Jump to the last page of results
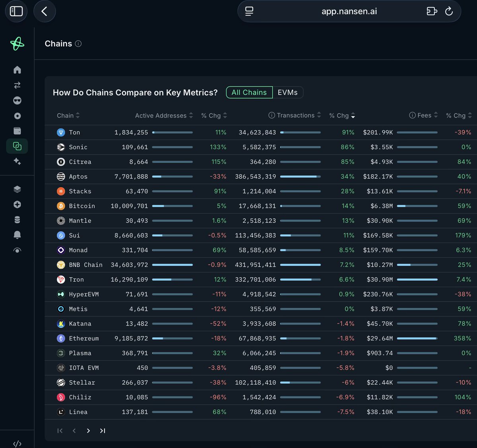 [x=103, y=431]
